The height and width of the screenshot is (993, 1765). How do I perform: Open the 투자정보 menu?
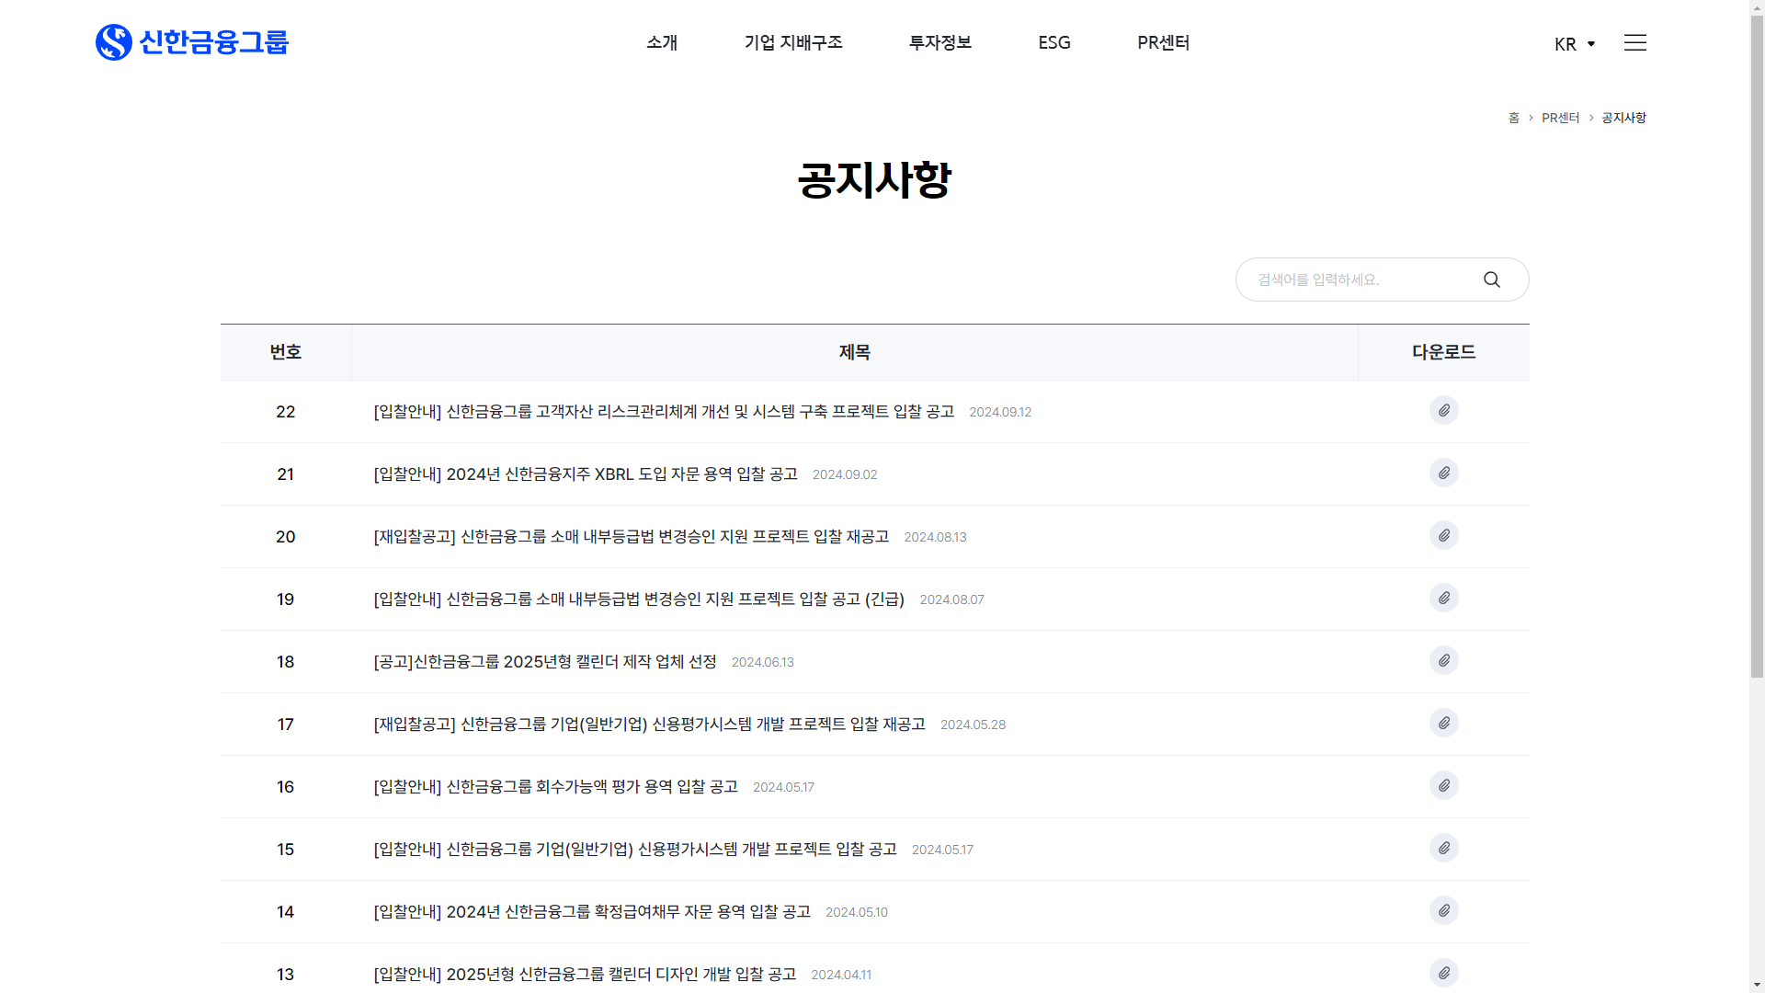pyautogui.click(x=940, y=42)
